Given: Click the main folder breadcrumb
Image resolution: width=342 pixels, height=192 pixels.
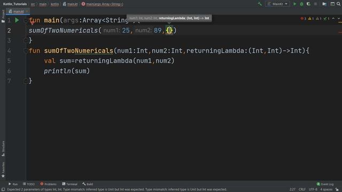Looking at the screenshot, I should coord(43,4).
